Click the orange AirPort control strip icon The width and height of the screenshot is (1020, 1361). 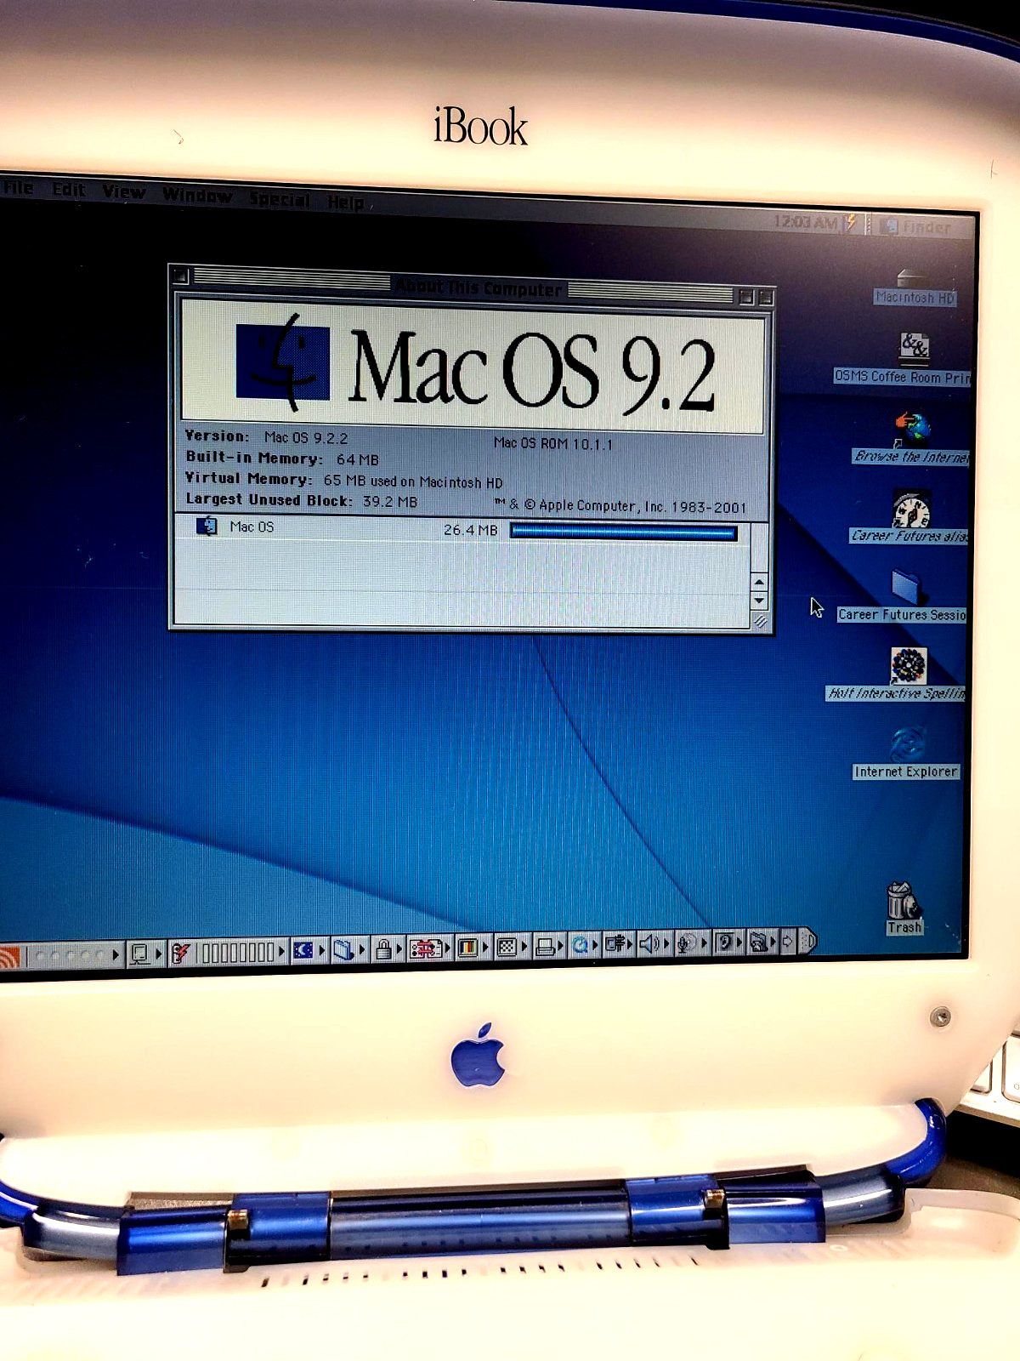9,958
